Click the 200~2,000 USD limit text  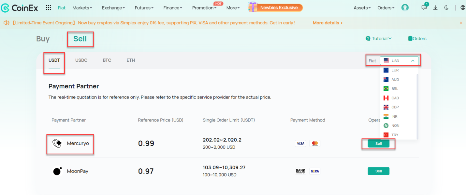tap(219, 147)
